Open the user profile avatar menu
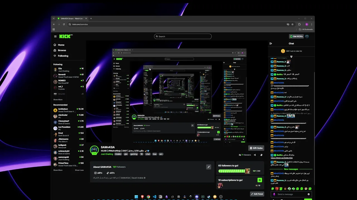Image resolution: width=357 pixels, height=200 pixels. click(x=307, y=36)
